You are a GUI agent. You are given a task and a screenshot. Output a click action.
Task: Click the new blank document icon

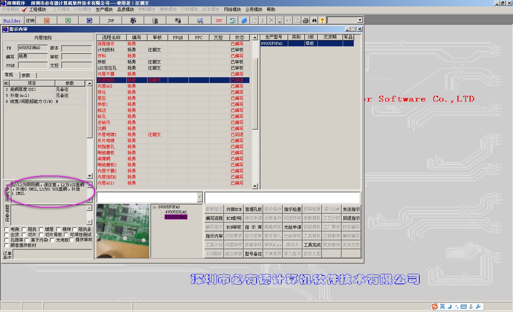point(254,21)
